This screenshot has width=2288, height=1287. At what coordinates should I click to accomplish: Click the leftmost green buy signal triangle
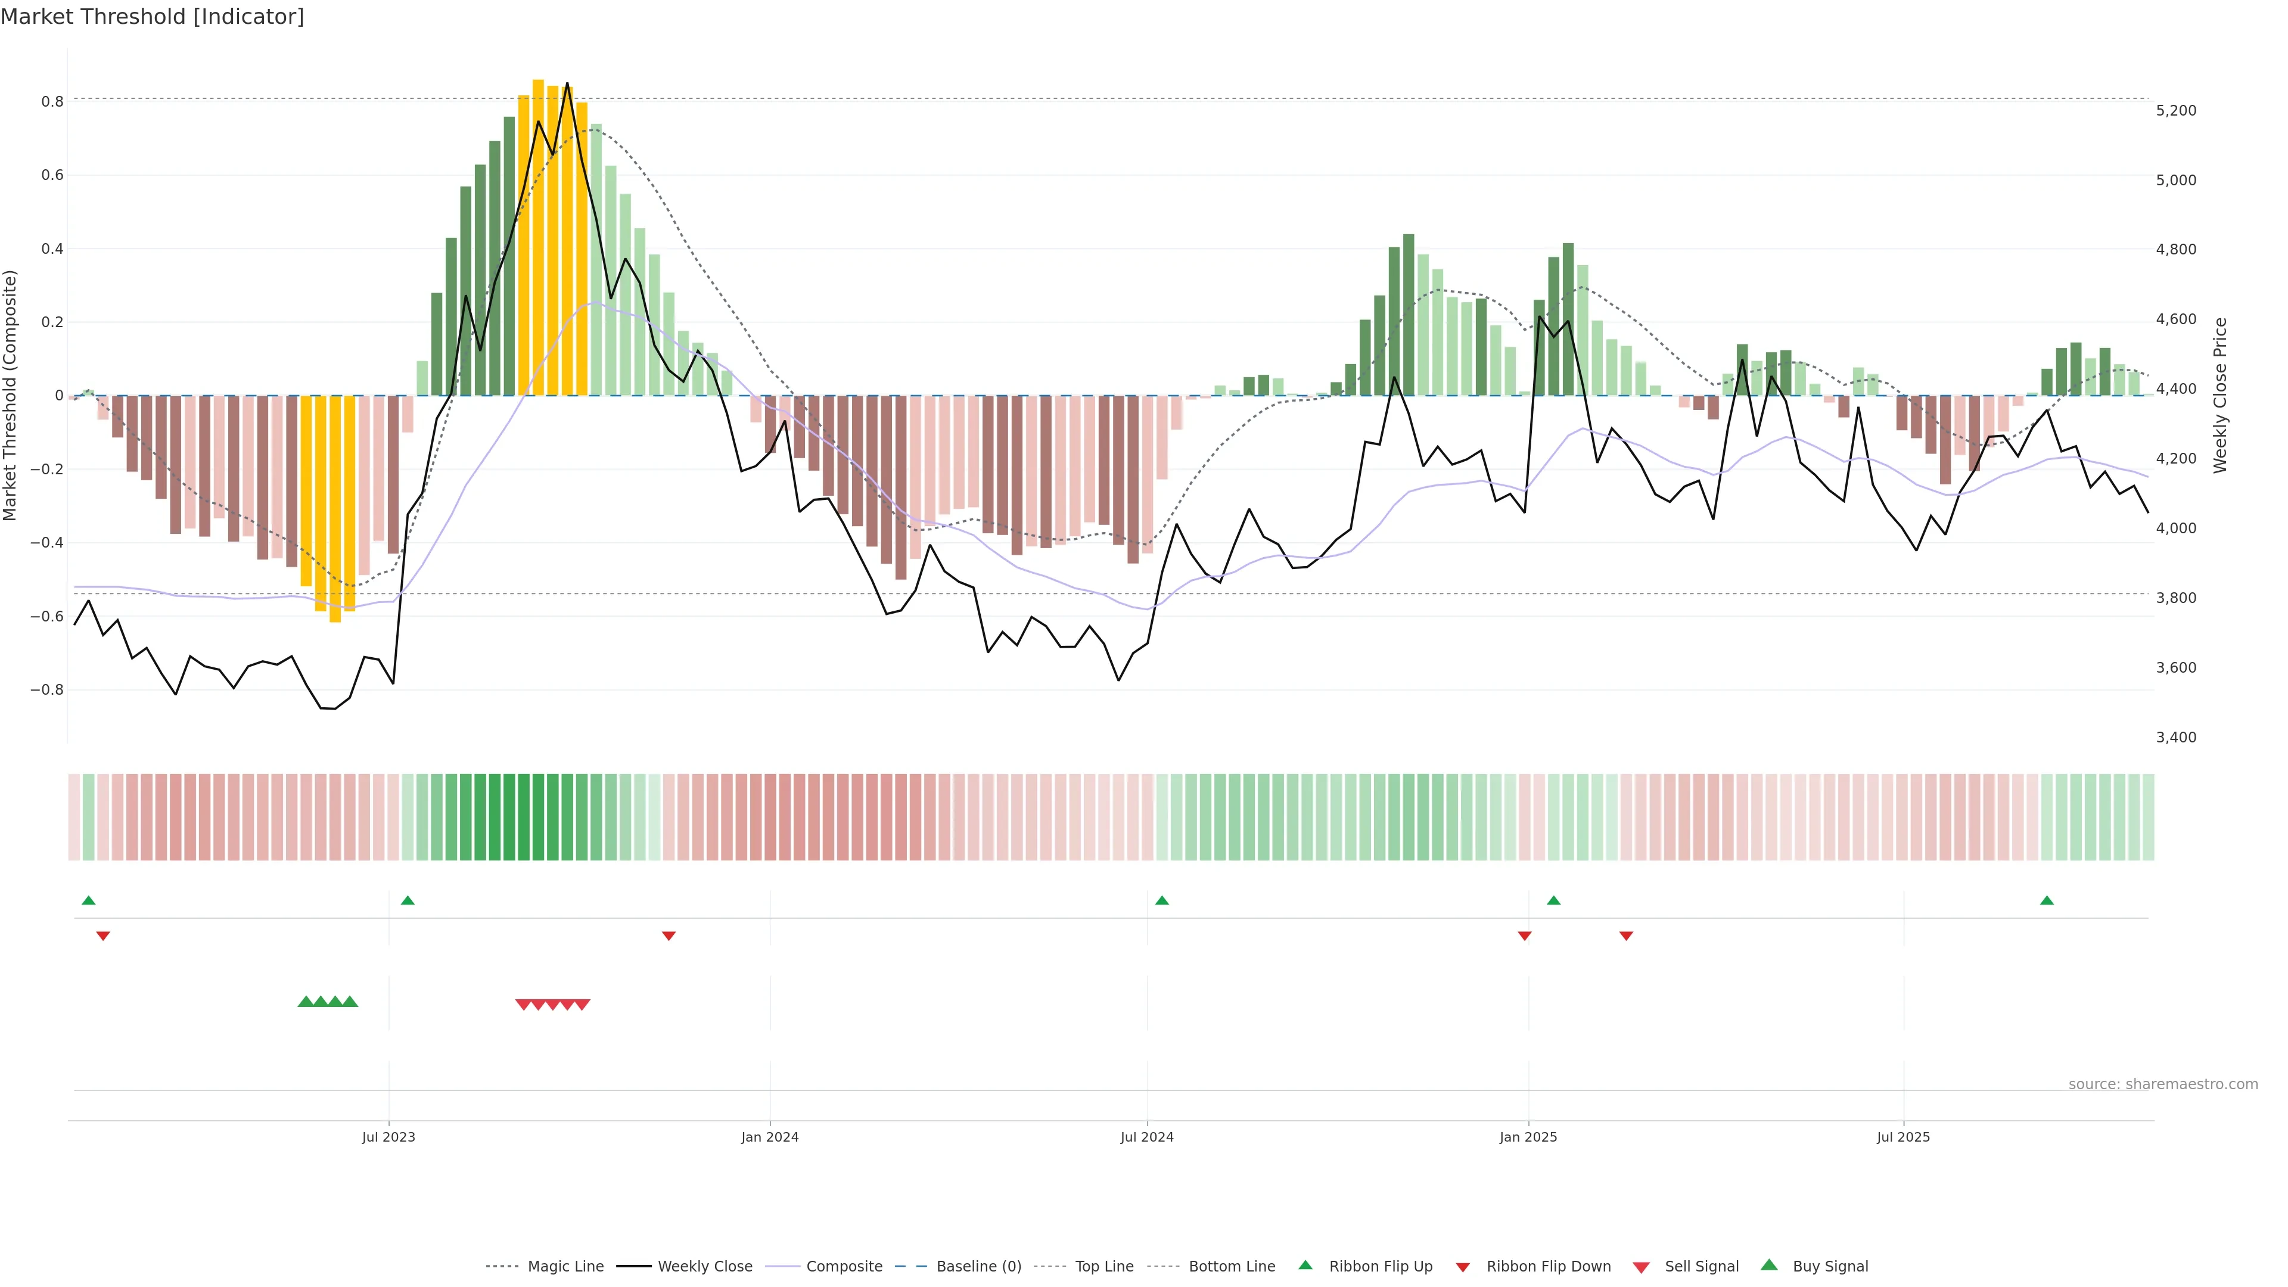point(306,1002)
